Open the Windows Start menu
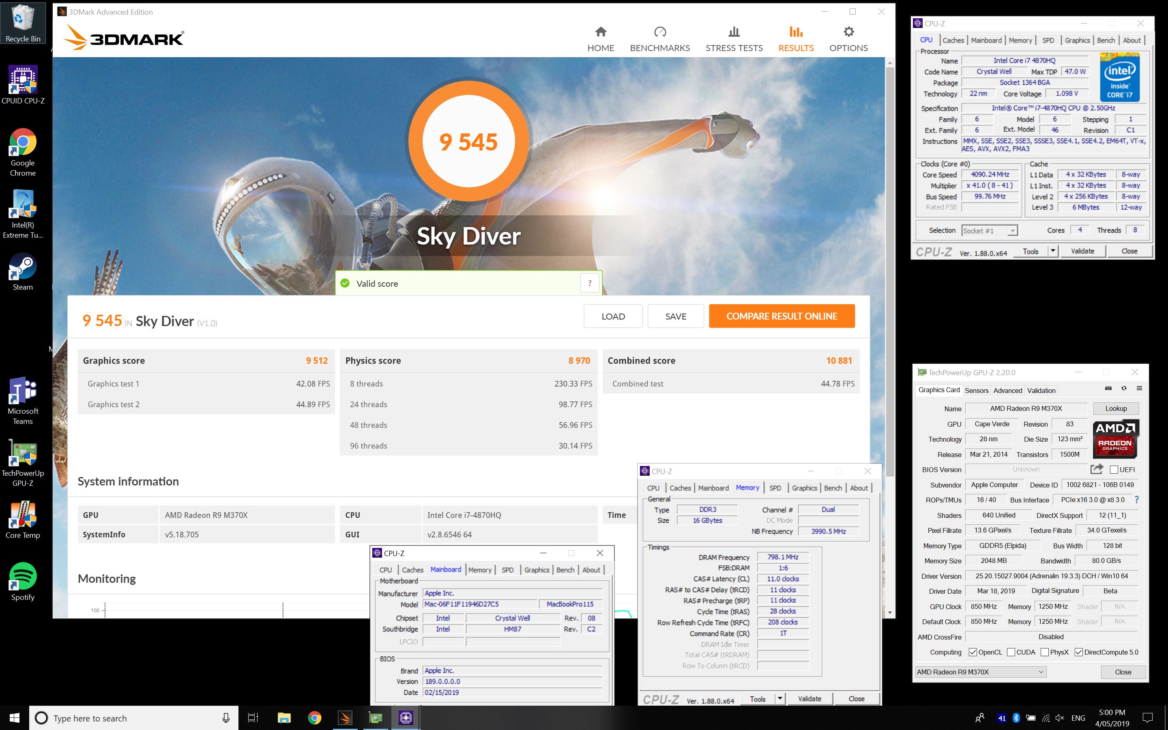Viewport: 1168px width, 730px height. 15,718
